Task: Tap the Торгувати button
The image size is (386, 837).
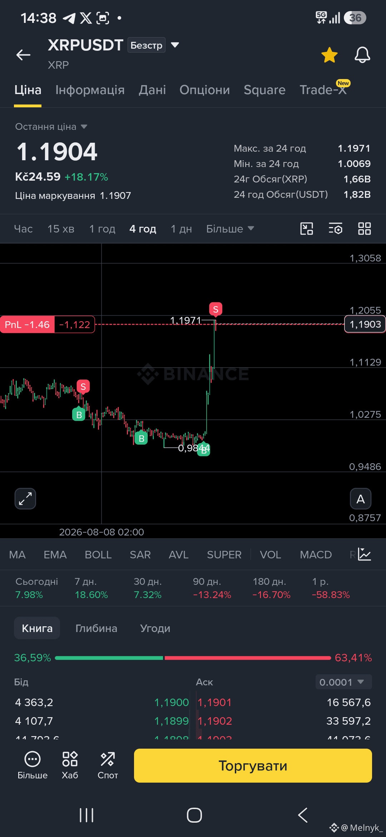Action: tap(253, 765)
